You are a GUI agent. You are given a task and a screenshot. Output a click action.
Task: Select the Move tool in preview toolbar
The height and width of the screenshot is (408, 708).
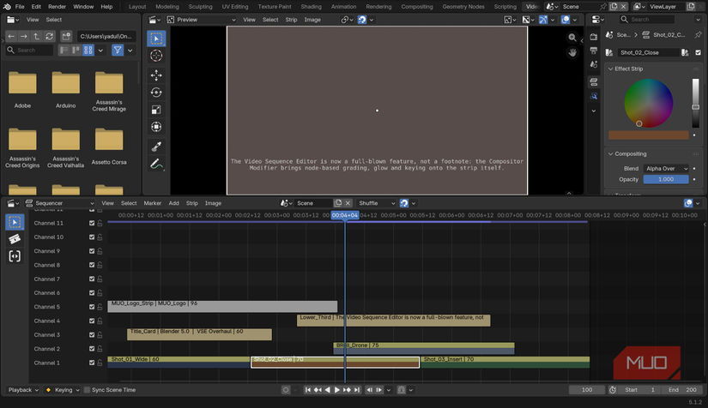click(156, 75)
